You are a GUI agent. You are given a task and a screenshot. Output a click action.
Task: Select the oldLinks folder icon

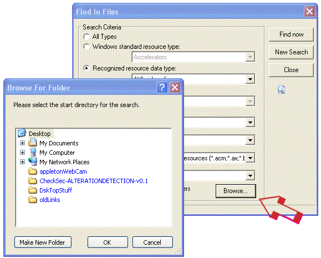pos(33,199)
